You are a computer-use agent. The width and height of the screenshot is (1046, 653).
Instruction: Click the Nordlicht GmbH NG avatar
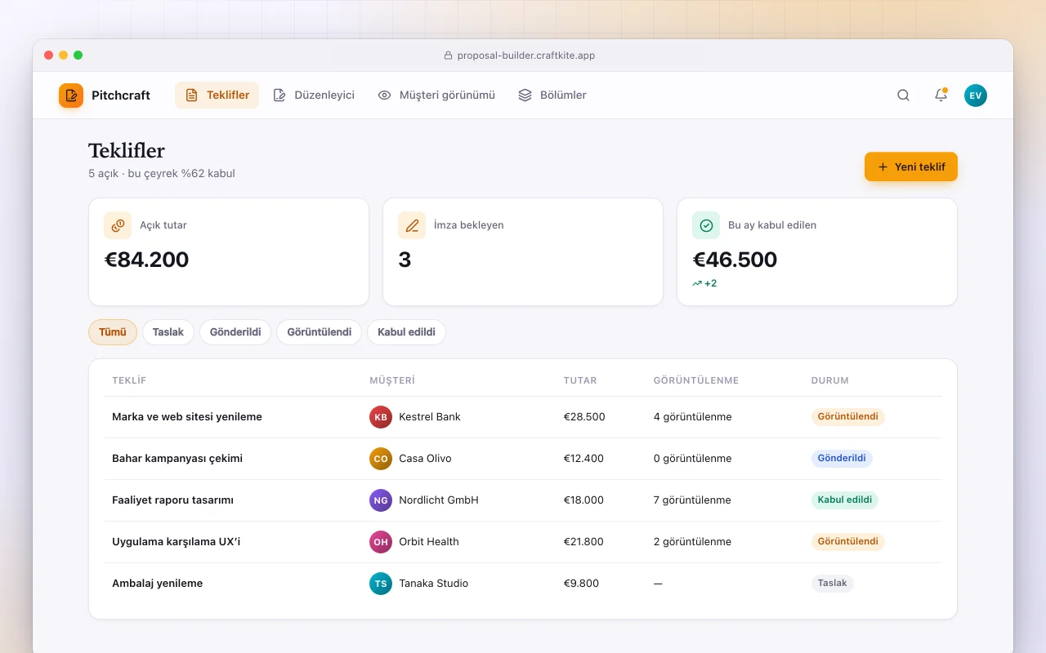coord(381,500)
